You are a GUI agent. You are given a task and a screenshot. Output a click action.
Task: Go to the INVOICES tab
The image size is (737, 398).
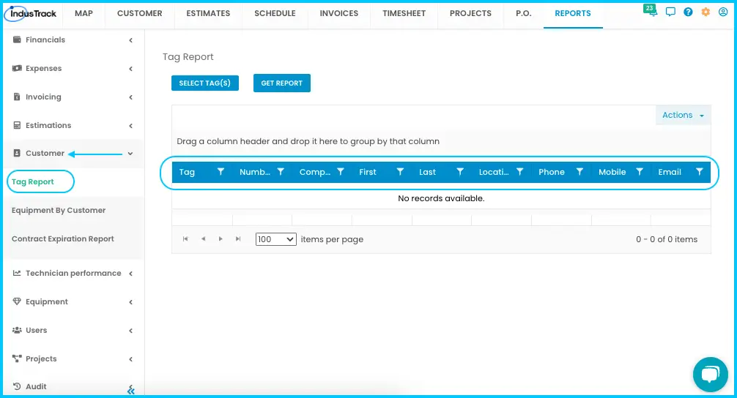[339, 14]
